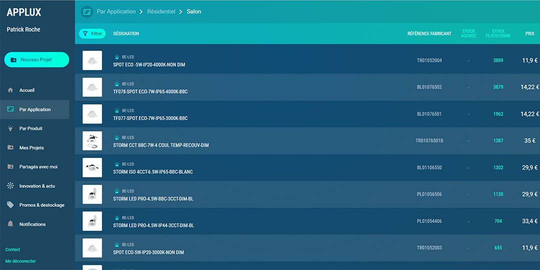Image resolution: width=540 pixels, height=270 pixels.
Task: Select STORM CCT BBC-7W-4 COUL TEMP-RECOUV-DIM
Action: pyautogui.click(x=161, y=145)
